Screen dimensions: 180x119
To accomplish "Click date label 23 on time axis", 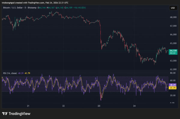I will pos(99,106).
